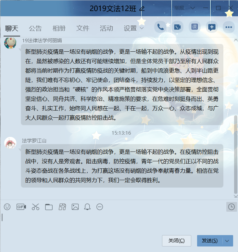238x252 pixels.
Task: Click the 关闭(C) button
Action: coord(177,241)
